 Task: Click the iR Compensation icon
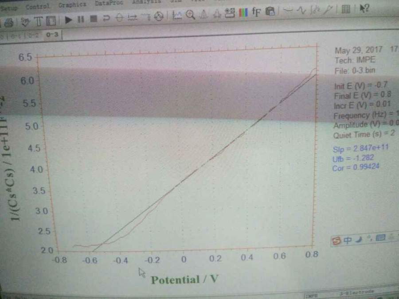(132, 17)
